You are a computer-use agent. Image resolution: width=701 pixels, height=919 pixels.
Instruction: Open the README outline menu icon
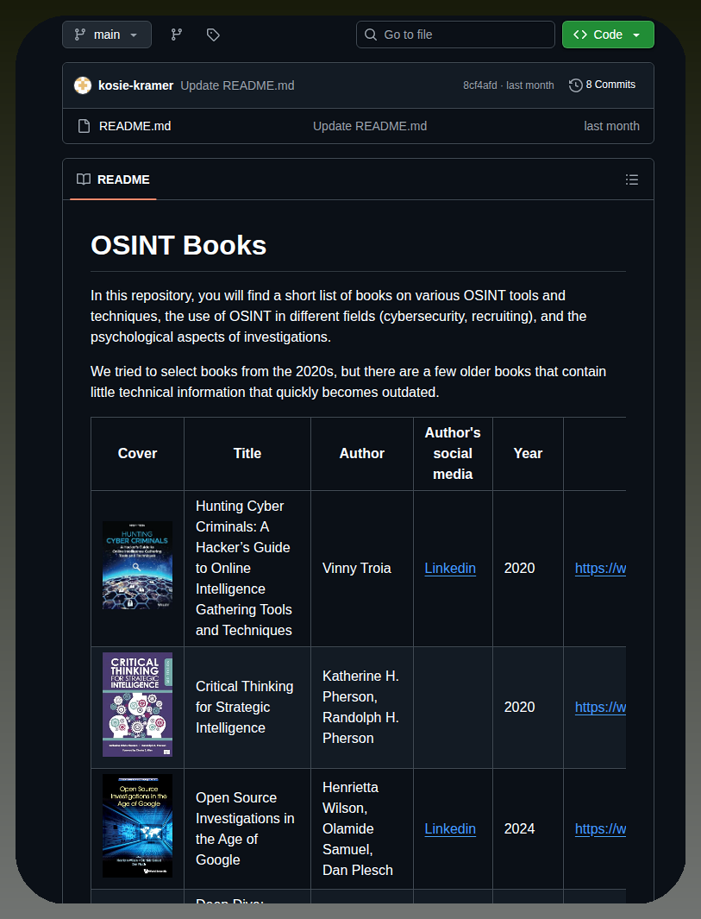coord(632,179)
